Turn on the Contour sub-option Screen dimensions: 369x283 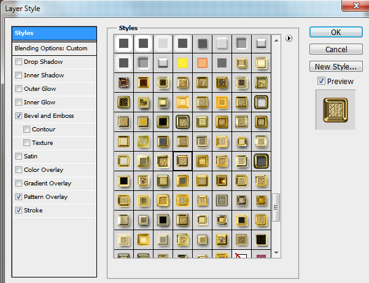pos(26,130)
